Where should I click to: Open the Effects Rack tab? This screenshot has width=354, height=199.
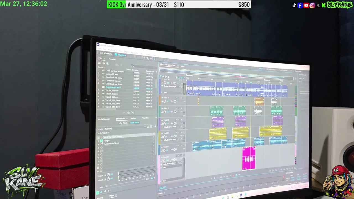121,119
